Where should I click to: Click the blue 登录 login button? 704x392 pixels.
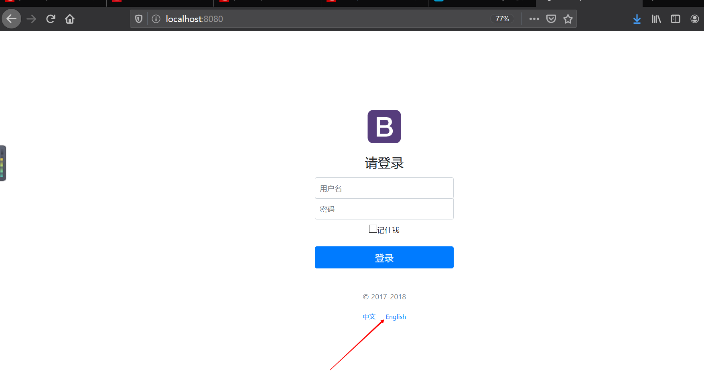(384, 258)
